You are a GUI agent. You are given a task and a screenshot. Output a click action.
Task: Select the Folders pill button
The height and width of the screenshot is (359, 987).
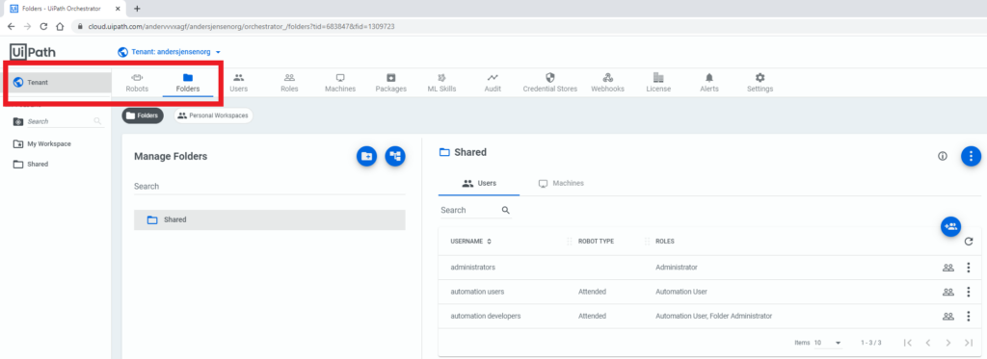point(143,115)
